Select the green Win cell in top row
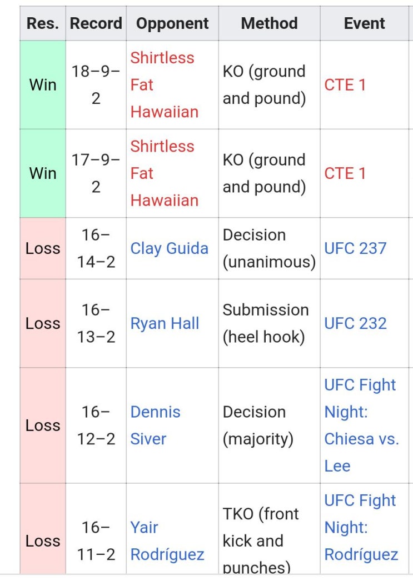Viewport: 413px width, 581px height. tap(43, 85)
